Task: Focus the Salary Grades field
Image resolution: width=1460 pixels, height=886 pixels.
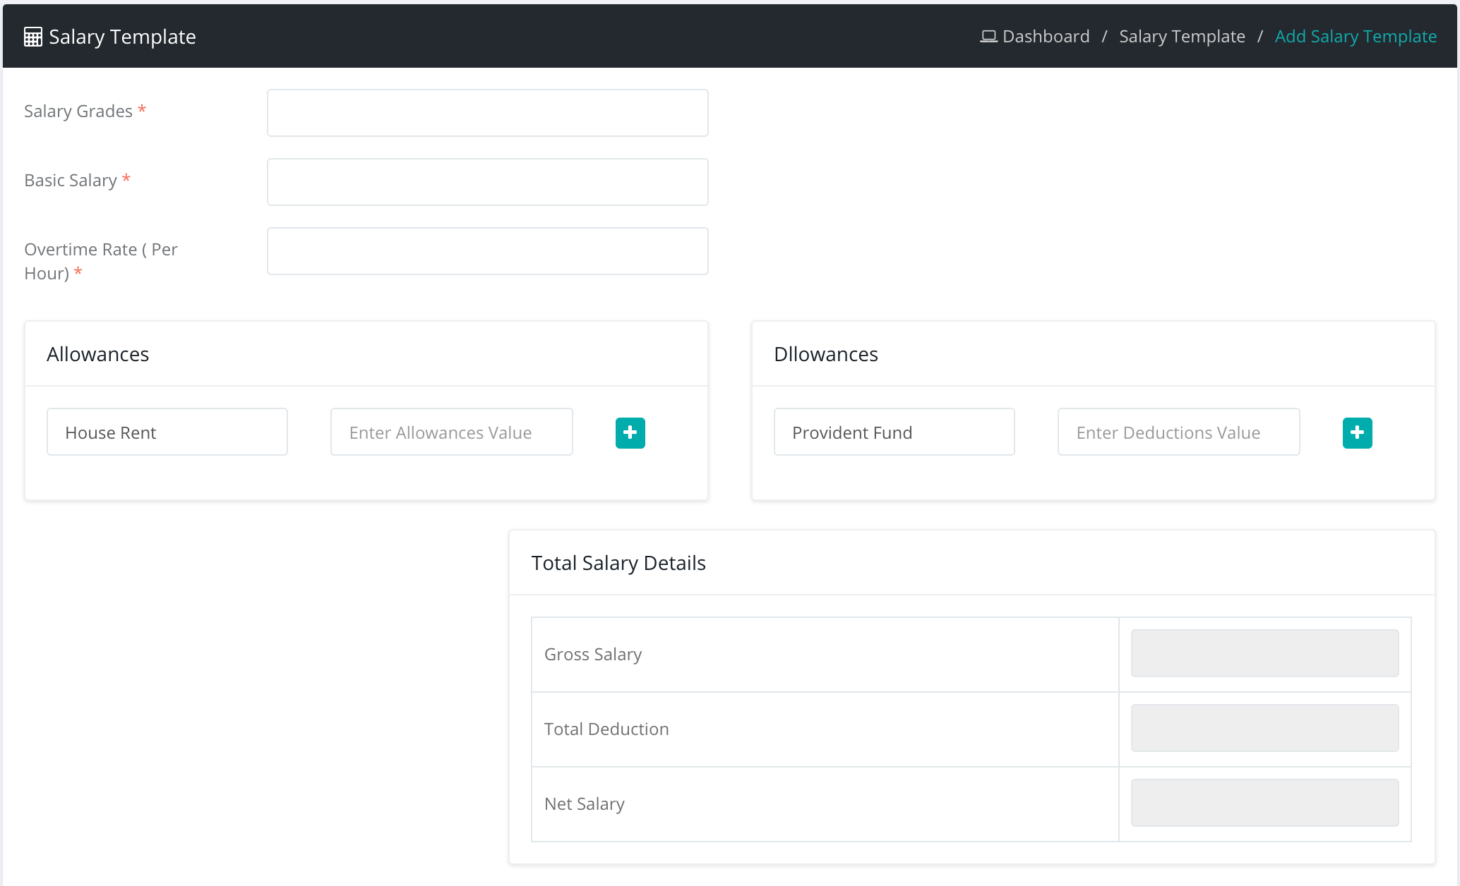Action: coord(487,113)
